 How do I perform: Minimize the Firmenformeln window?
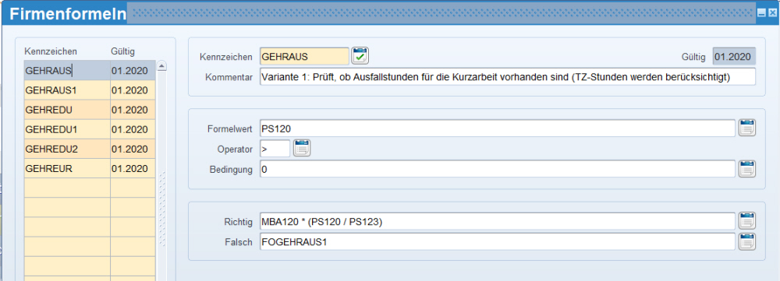coord(761,14)
